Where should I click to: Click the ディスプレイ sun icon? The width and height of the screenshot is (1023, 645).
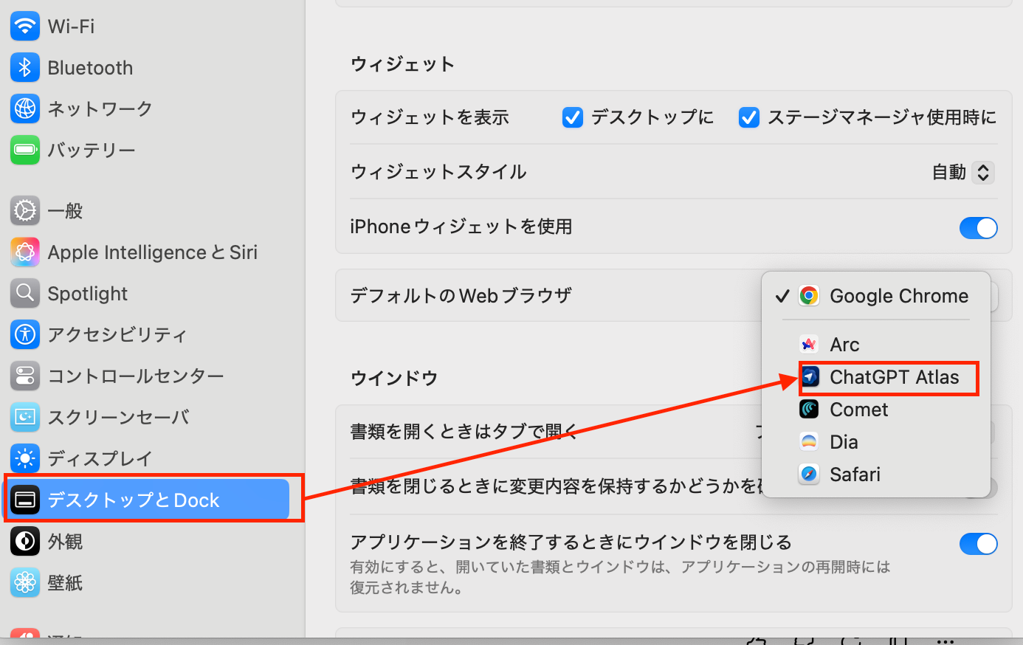click(x=25, y=459)
